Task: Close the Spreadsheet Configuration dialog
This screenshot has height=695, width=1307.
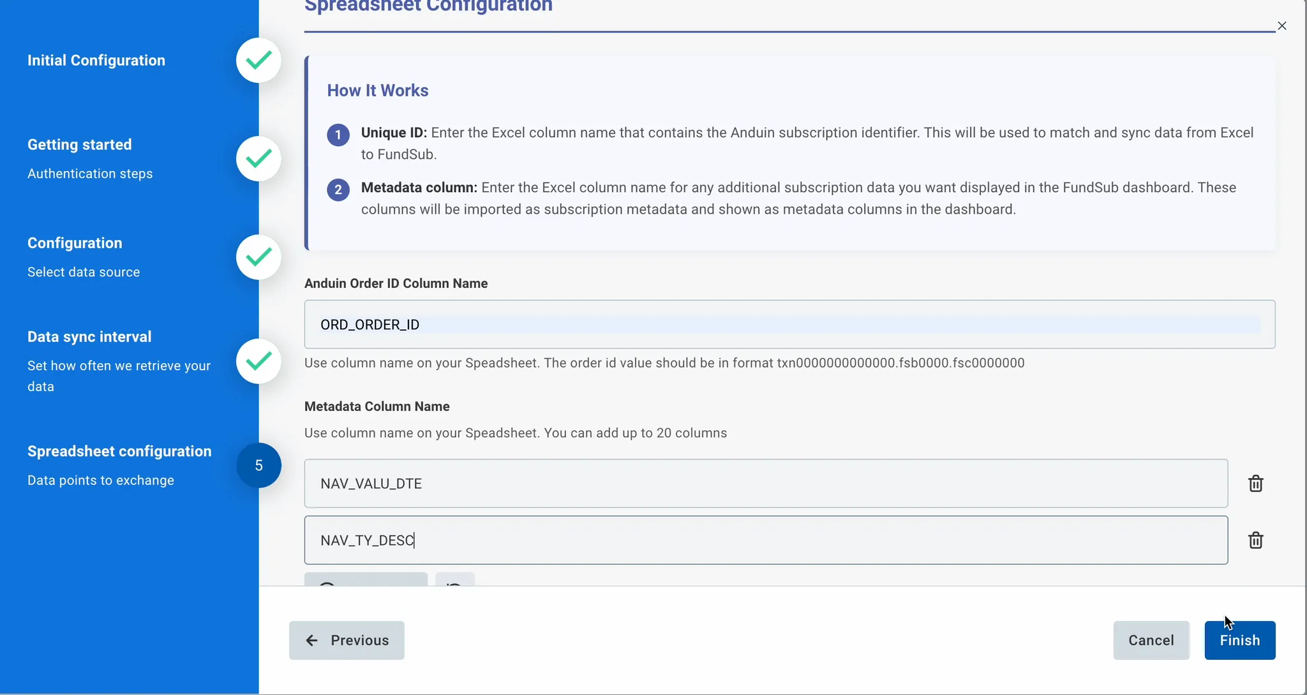Action: point(1281,26)
